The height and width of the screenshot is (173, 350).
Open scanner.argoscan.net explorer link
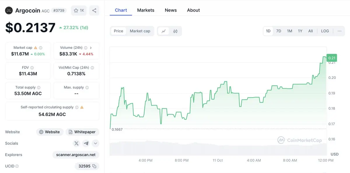[x=76, y=155]
